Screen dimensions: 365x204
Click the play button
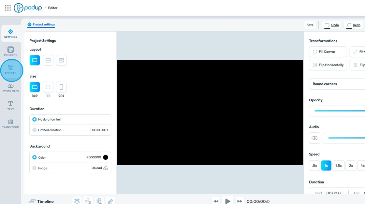click(228, 201)
